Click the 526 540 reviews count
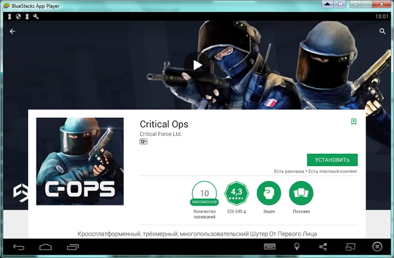This screenshot has height=258, width=394. (236, 211)
